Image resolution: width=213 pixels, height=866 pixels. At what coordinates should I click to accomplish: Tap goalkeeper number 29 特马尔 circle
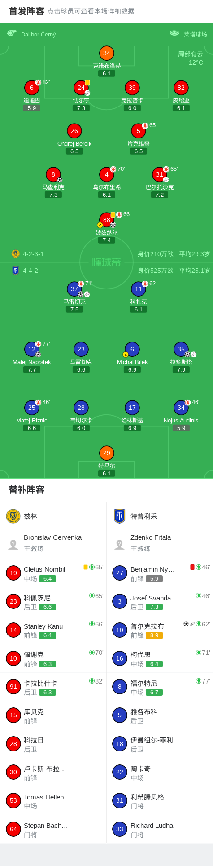click(x=107, y=453)
